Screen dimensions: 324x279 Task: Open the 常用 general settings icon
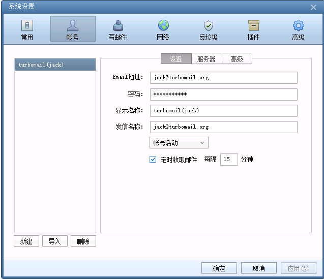coord(27,29)
